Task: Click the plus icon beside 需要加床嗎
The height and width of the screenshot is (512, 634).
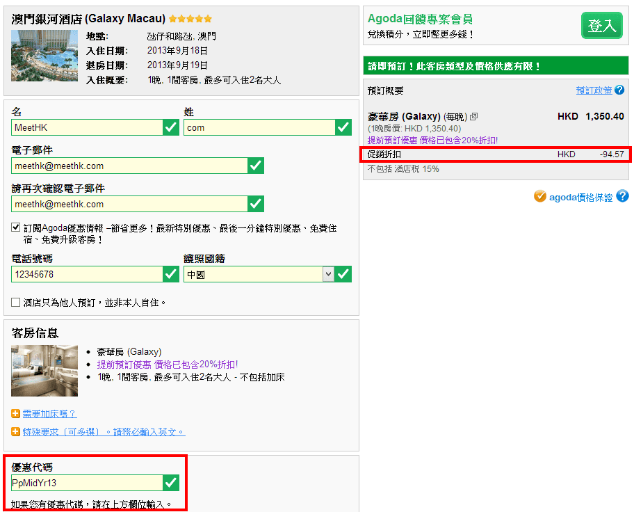Action: coord(16,414)
